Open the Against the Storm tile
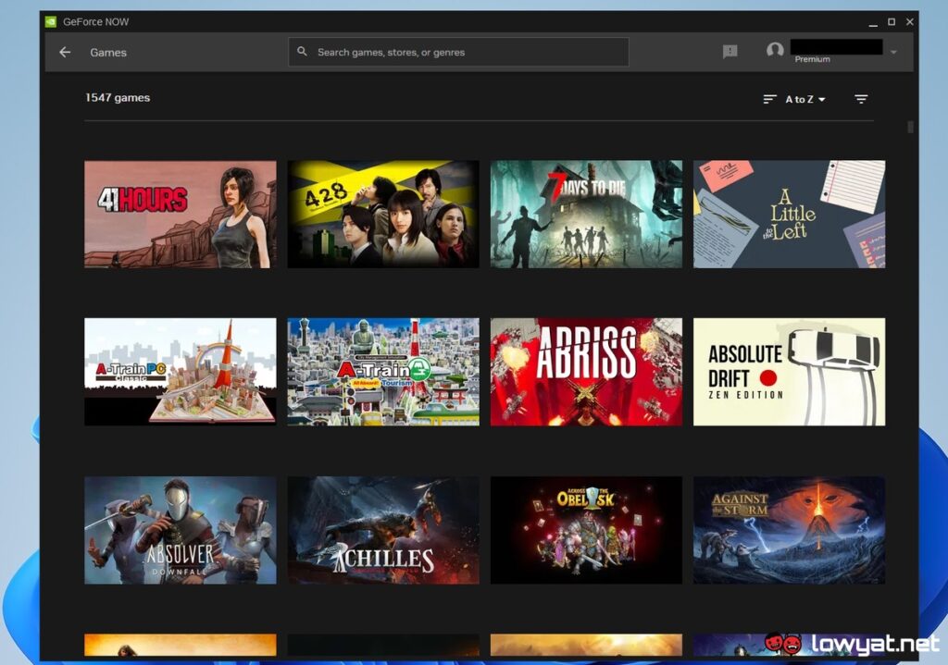948x665 pixels. click(789, 530)
